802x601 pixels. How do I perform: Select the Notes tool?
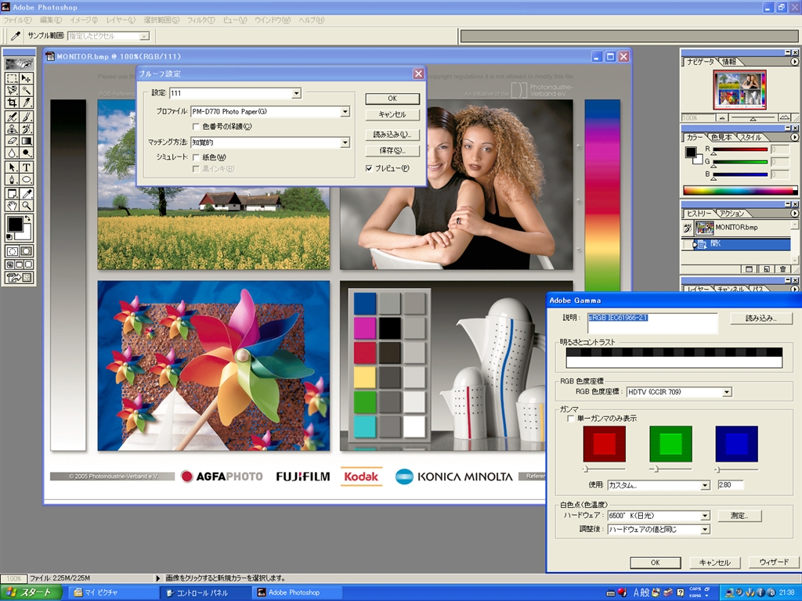point(12,193)
